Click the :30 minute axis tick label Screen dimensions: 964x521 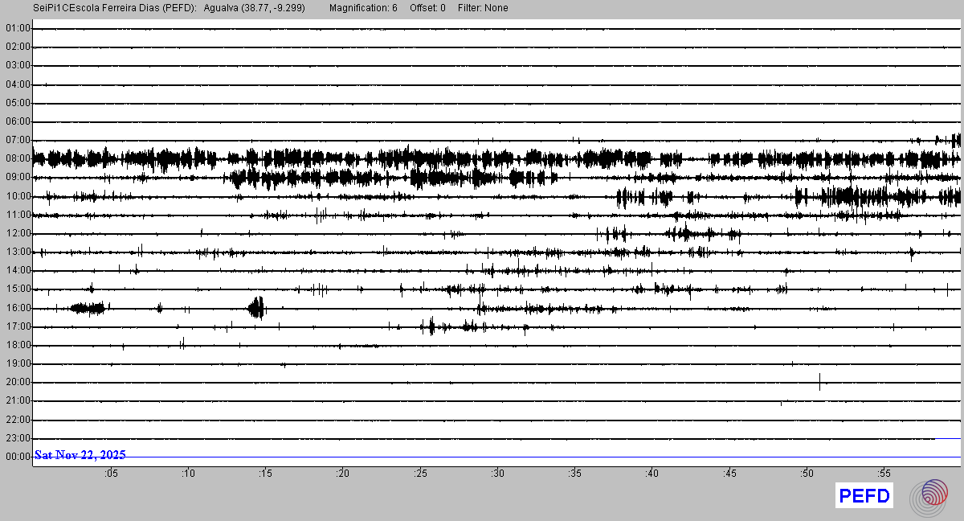497,474
